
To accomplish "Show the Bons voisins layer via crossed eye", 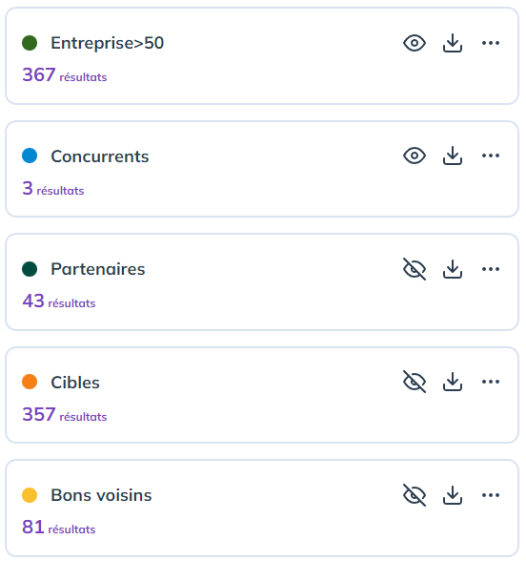I will [x=415, y=495].
